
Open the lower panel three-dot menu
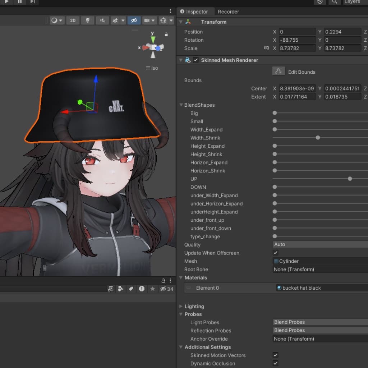pos(170,280)
